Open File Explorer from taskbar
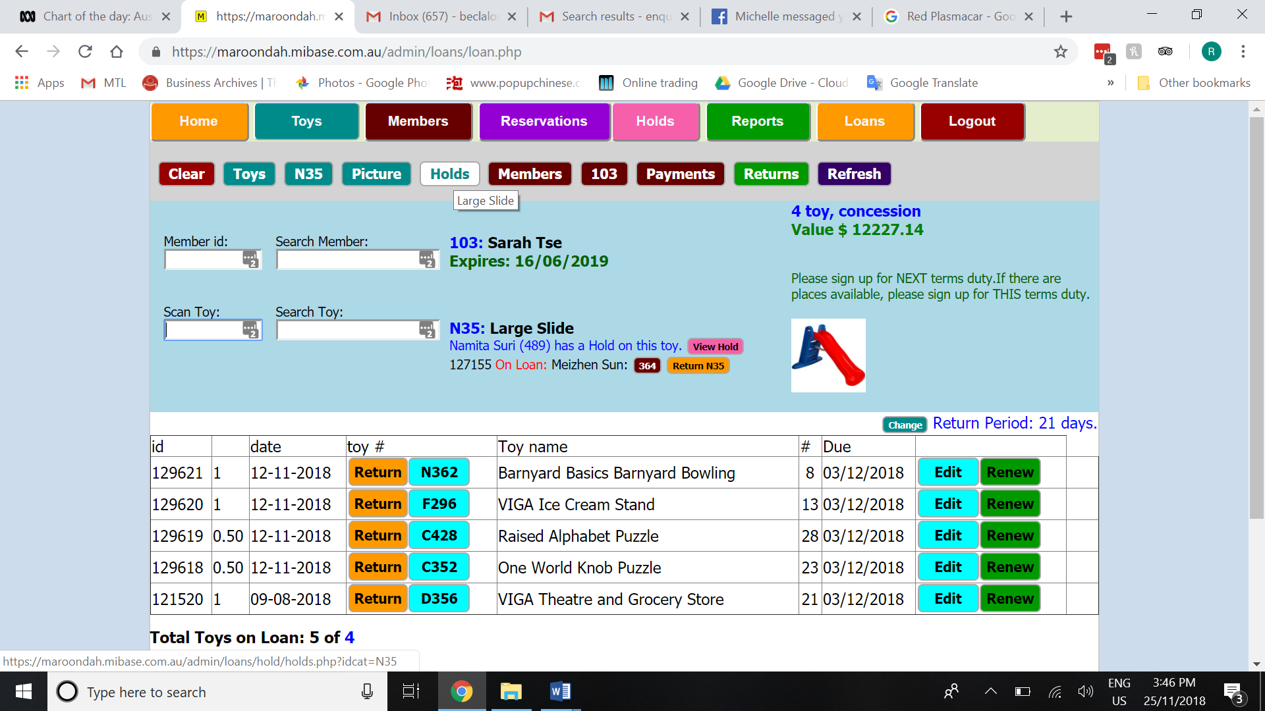 point(511,691)
